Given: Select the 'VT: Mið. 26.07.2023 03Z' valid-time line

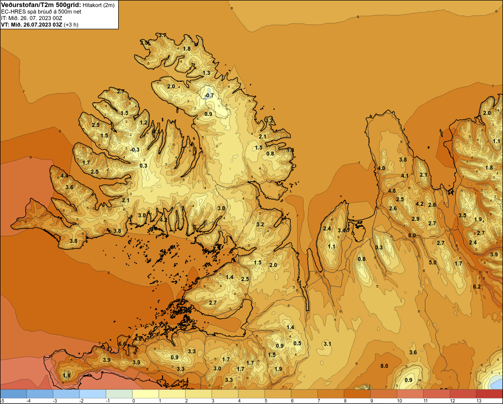Looking at the screenshot, I should (31, 24).
